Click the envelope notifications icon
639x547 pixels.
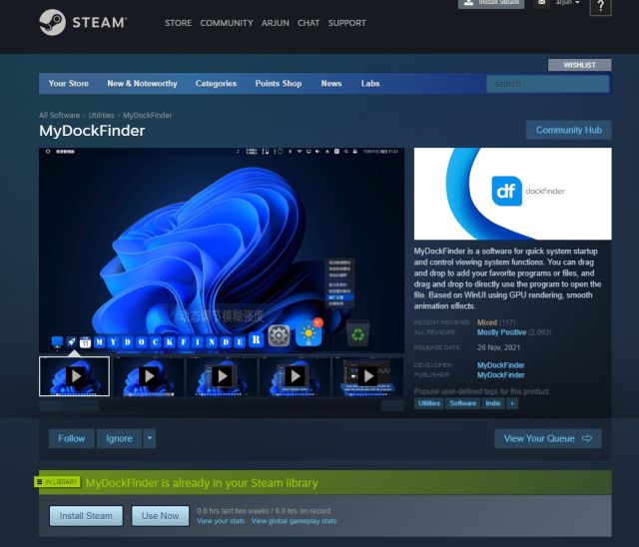pos(541,3)
